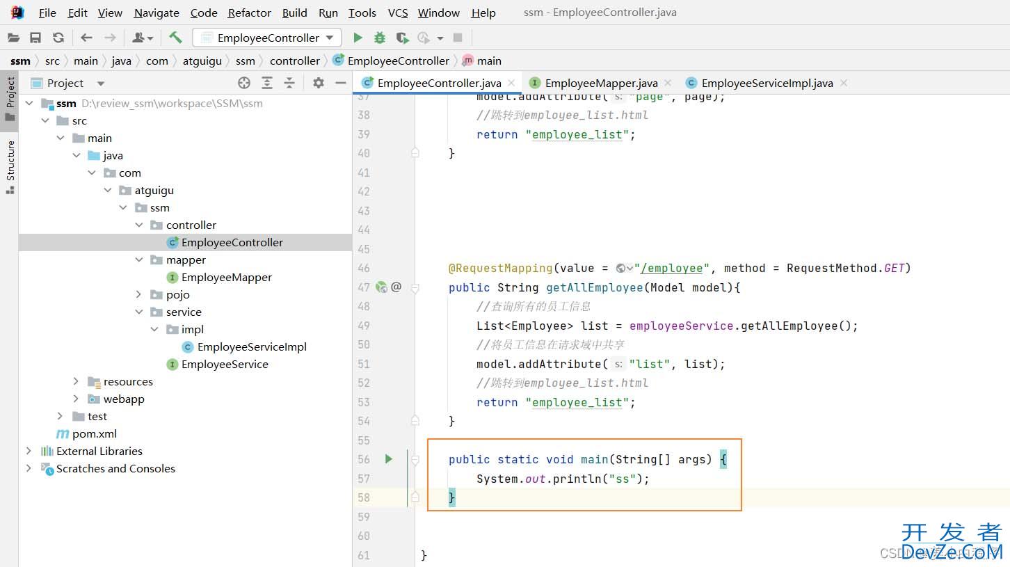Open the Navigate menu

click(x=157, y=13)
